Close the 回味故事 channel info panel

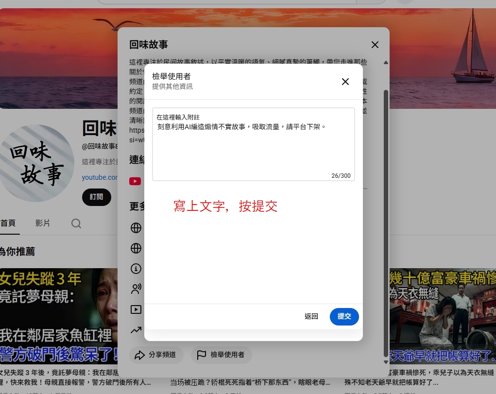coord(375,45)
